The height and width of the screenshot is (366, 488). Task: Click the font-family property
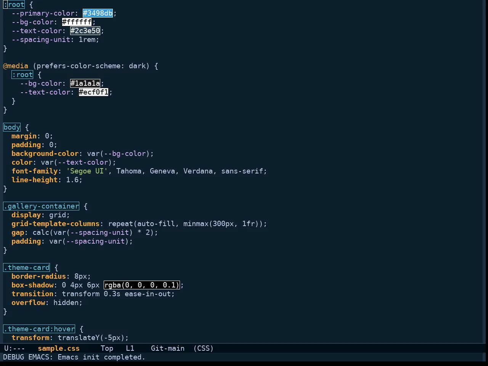(x=35, y=171)
